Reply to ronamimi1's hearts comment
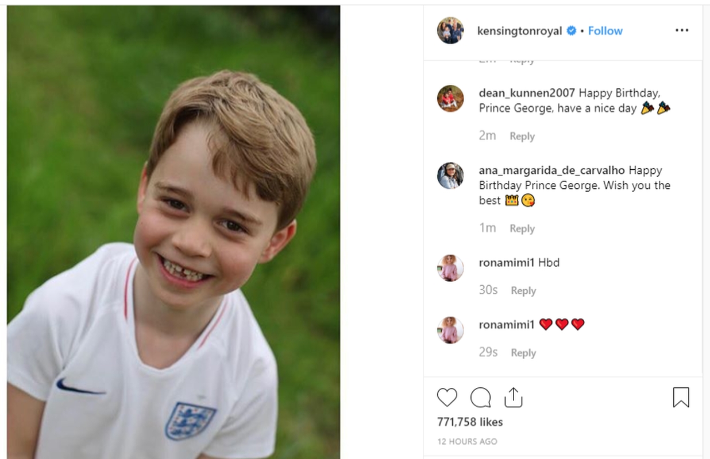This screenshot has height=459, width=710. tap(523, 353)
